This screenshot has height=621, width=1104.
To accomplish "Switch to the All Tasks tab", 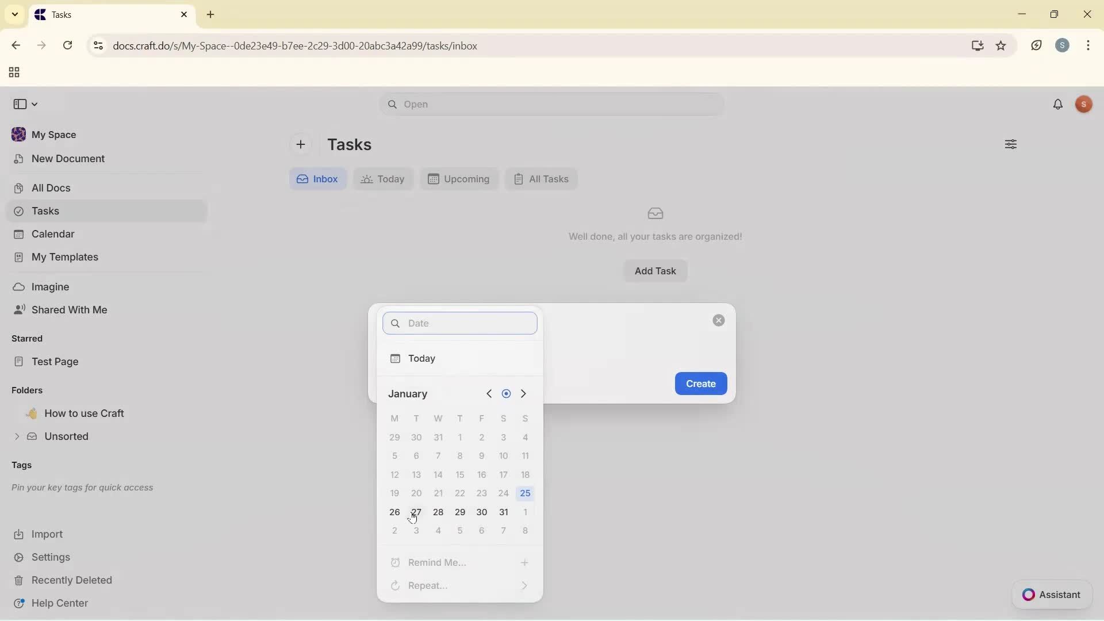I will tap(541, 179).
